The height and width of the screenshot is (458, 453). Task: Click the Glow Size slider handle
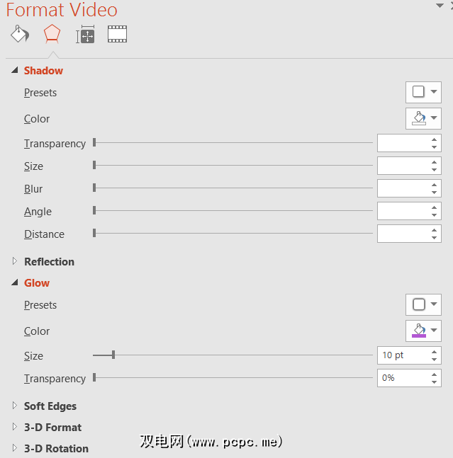point(113,355)
